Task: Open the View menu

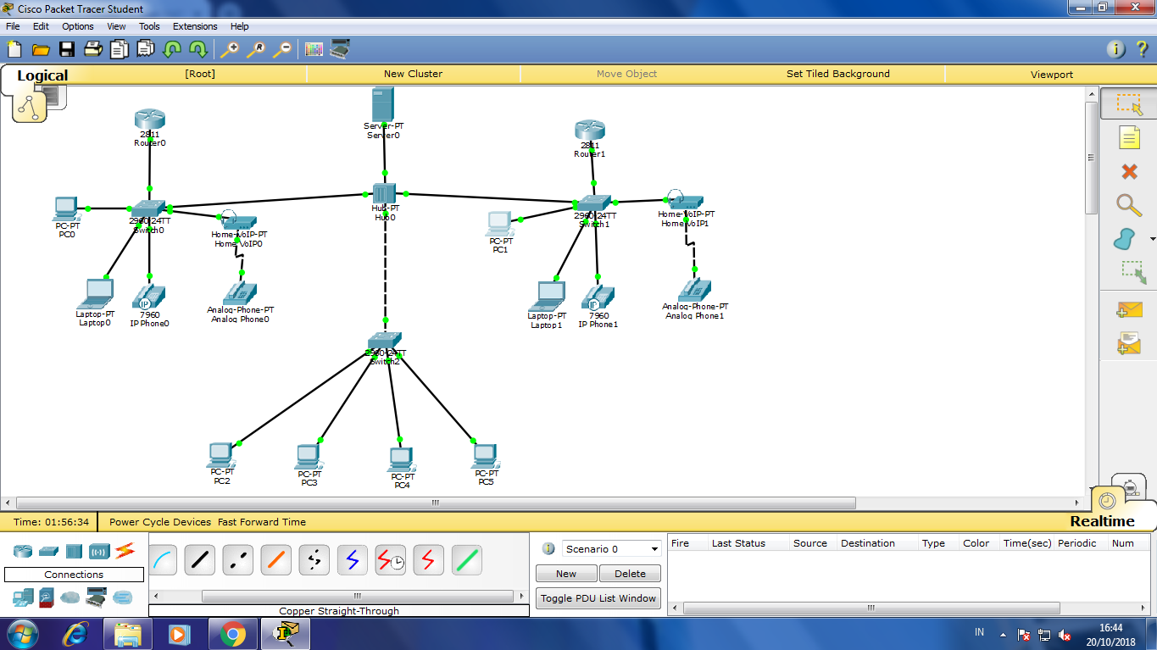Action: 116,26
